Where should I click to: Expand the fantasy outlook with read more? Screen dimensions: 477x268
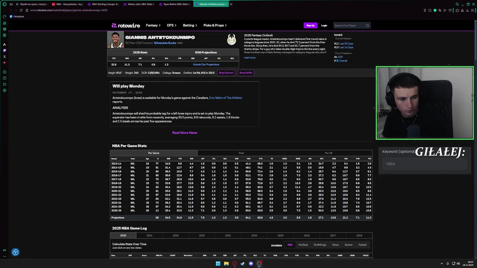pos(250,58)
